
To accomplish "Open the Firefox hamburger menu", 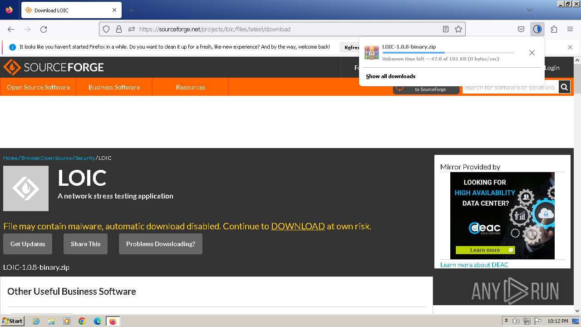I will click(570, 29).
